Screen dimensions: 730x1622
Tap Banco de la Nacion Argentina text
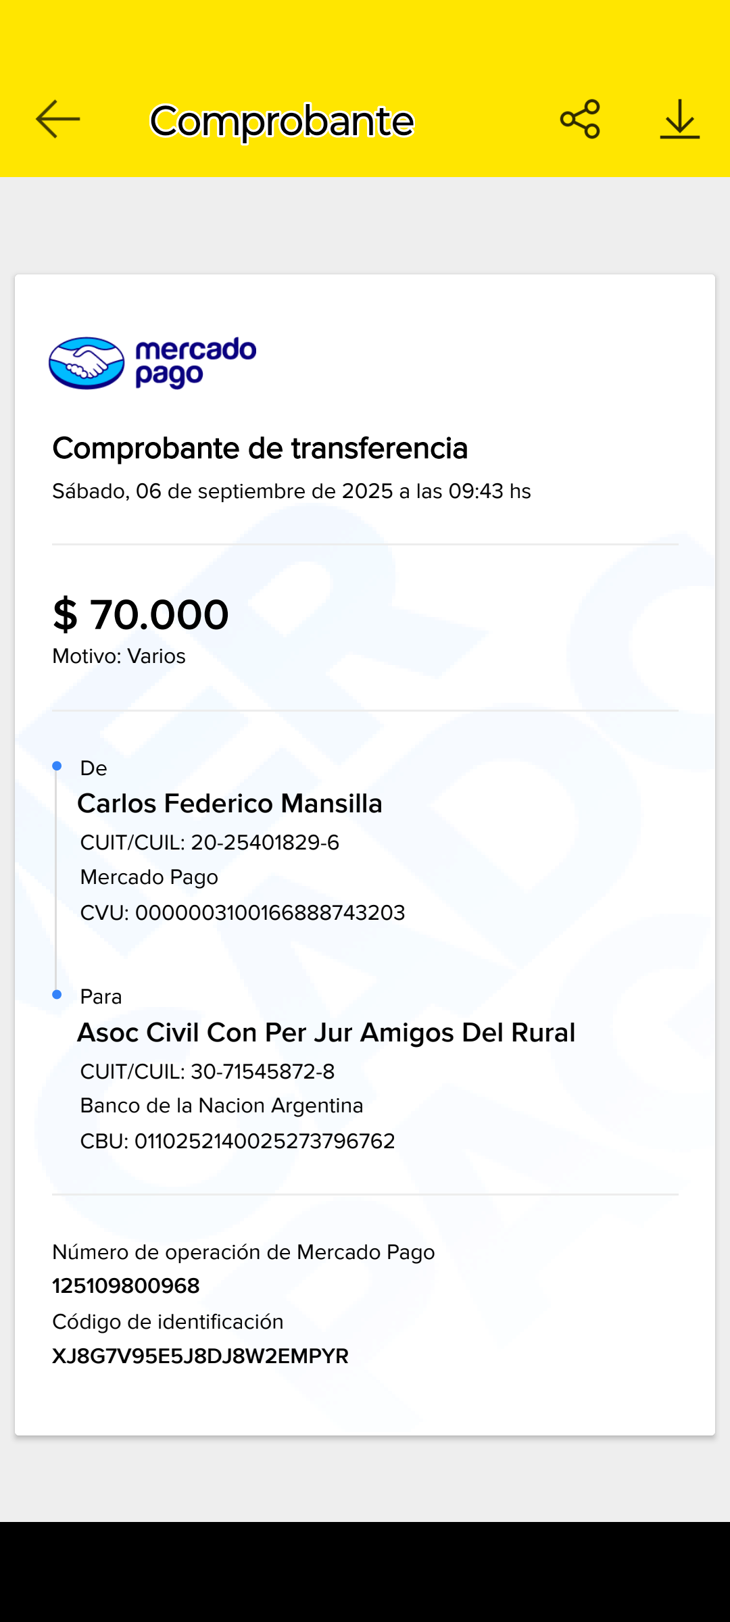(x=222, y=1106)
